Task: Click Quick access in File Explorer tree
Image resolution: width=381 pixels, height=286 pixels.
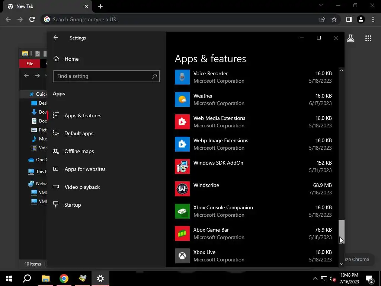Action: tap(38, 94)
